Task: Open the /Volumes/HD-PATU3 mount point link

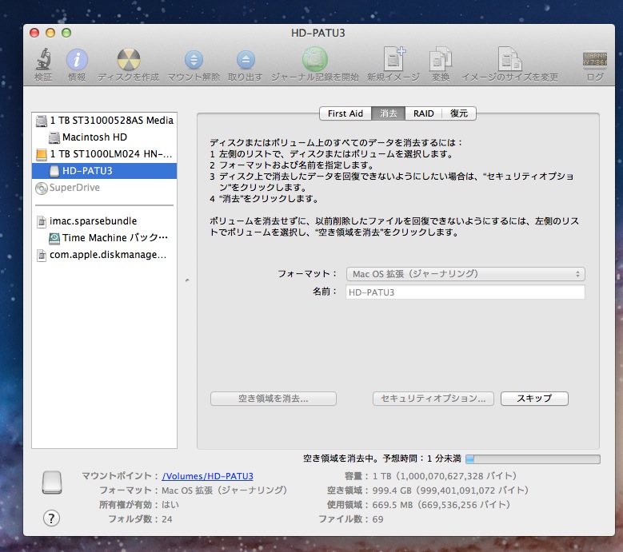Action: pyautogui.click(x=207, y=476)
